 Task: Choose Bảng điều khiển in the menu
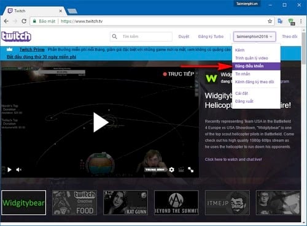click(256, 66)
